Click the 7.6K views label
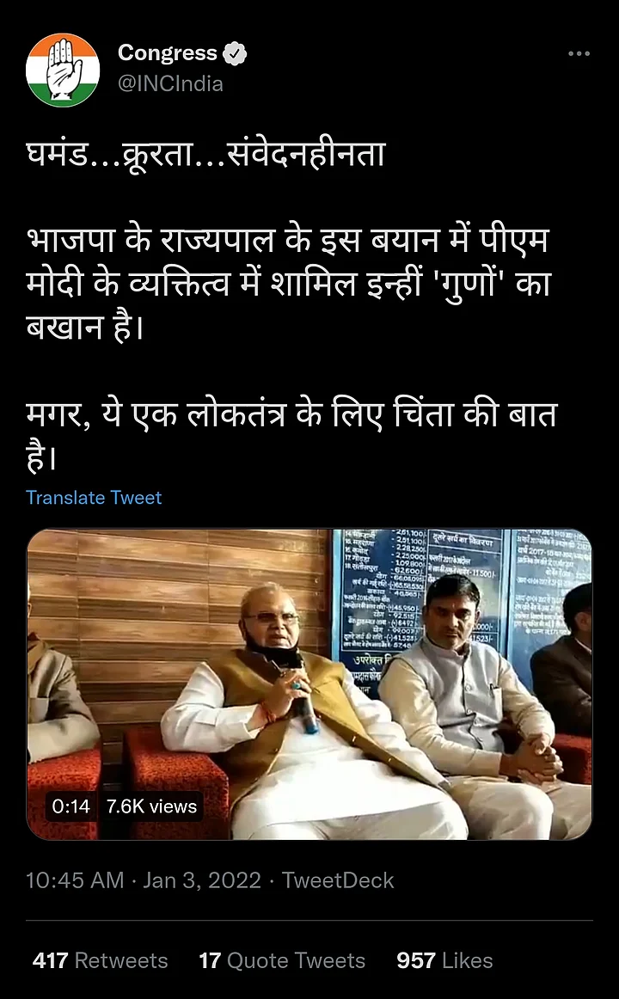The width and height of the screenshot is (619, 999). [x=151, y=806]
